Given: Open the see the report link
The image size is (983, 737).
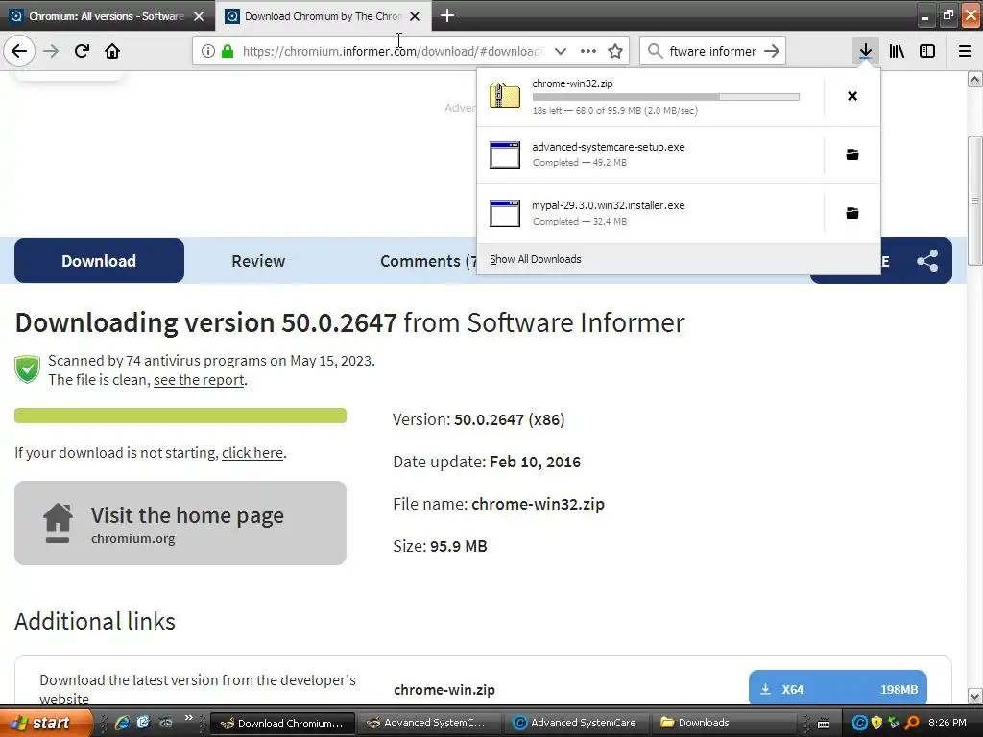Looking at the screenshot, I should click(199, 380).
